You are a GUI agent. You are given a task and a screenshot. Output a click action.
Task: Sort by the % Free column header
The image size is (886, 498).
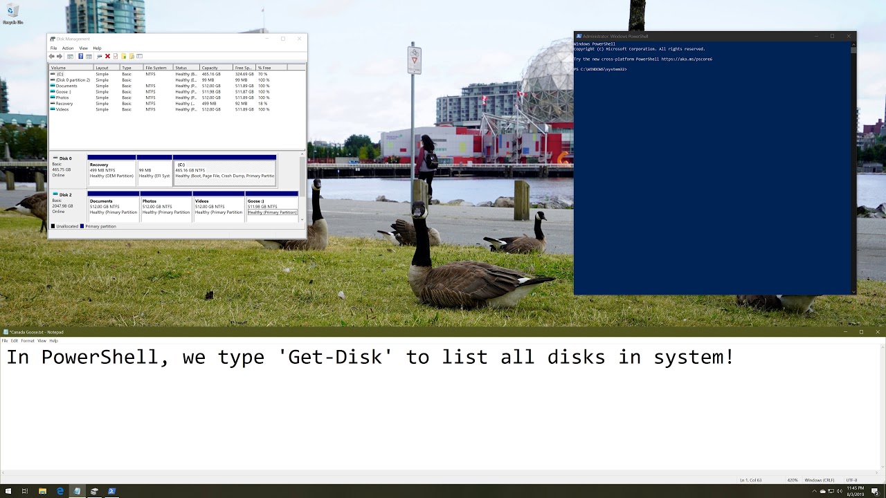(x=271, y=68)
